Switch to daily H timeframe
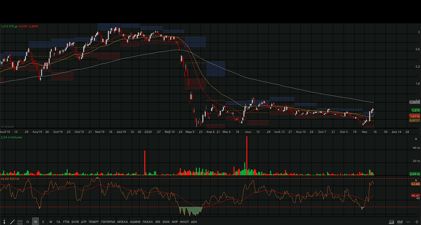 point(36,222)
